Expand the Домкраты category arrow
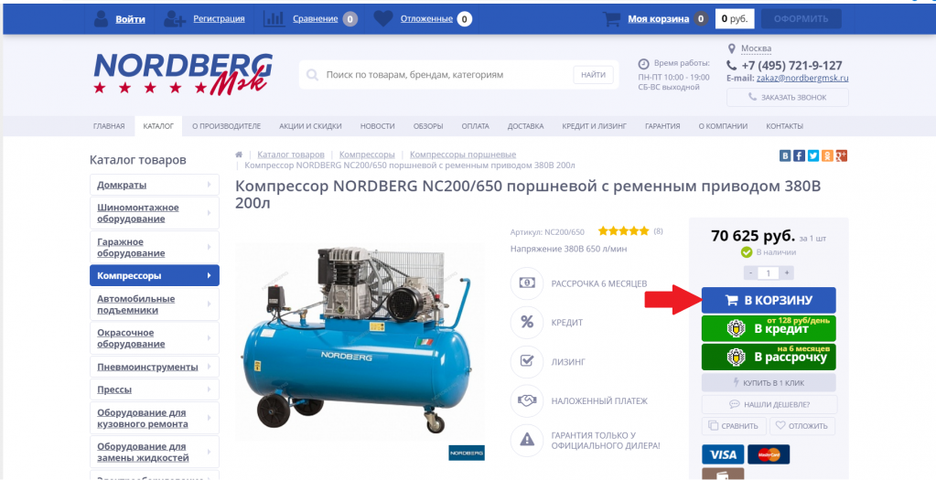936x480 pixels. (209, 185)
